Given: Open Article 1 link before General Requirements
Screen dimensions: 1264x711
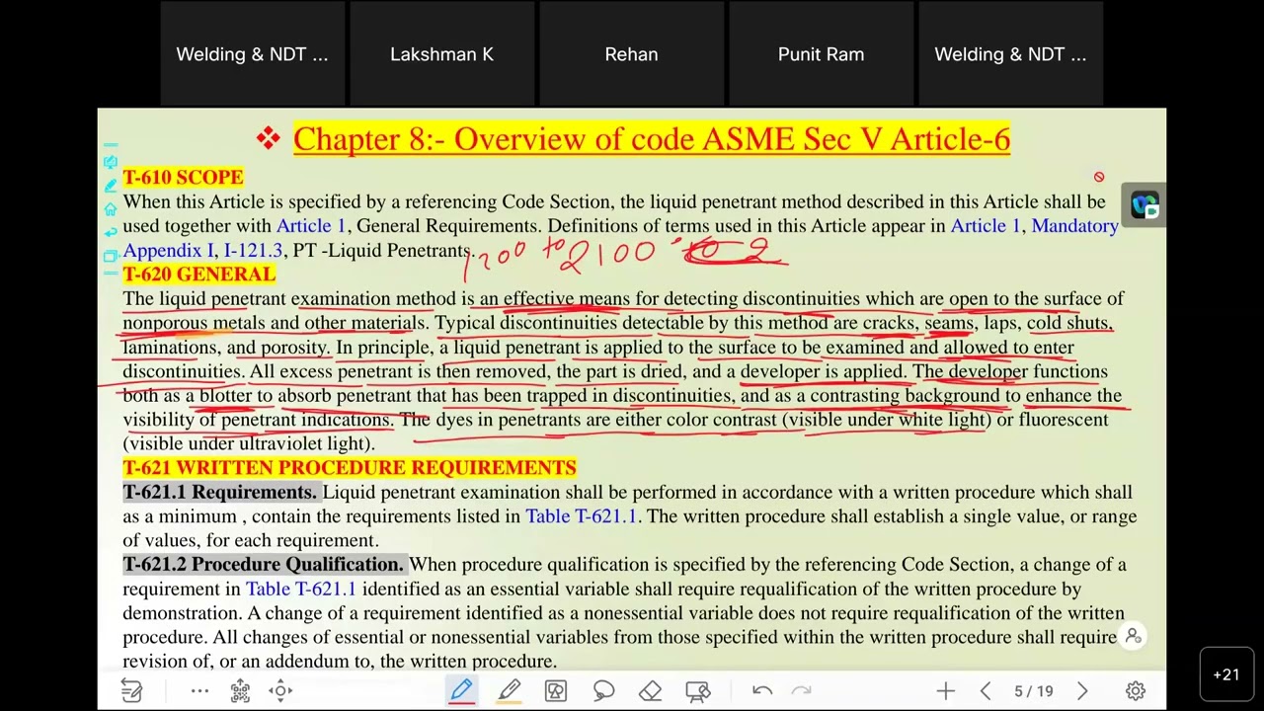Looking at the screenshot, I should coord(311,226).
